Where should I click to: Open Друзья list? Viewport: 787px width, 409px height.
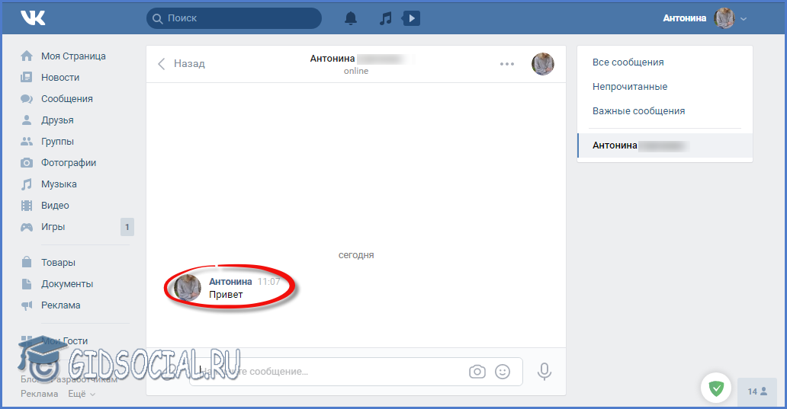click(x=57, y=120)
